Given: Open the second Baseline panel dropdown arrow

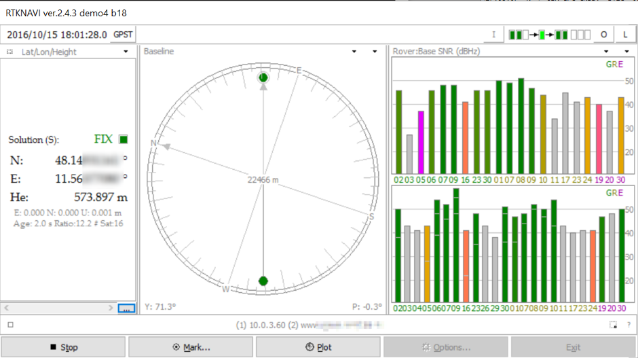Looking at the screenshot, I should point(375,52).
